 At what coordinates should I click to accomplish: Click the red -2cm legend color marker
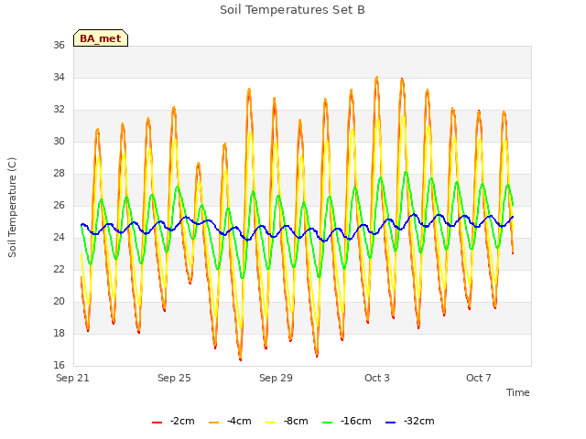(x=157, y=423)
